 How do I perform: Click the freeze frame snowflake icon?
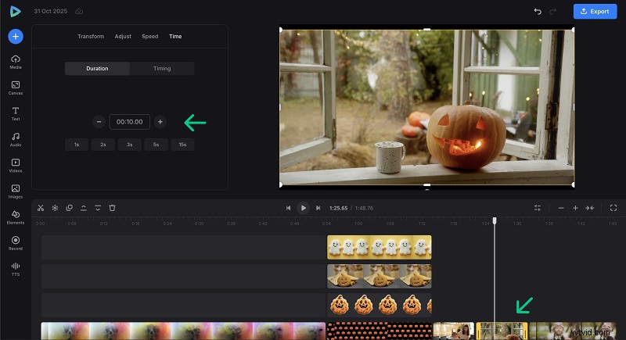55,208
